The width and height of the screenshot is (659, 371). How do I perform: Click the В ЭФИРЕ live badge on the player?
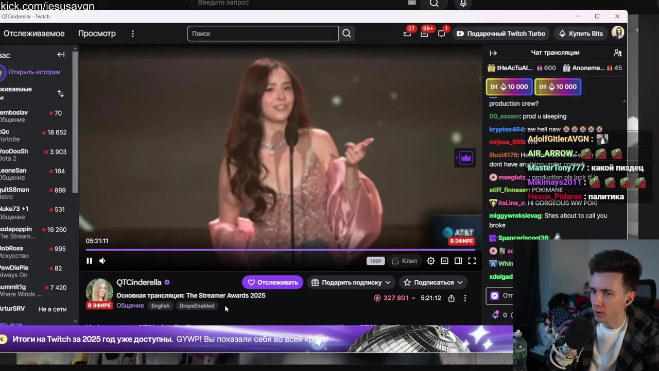(x=461, y=241)
